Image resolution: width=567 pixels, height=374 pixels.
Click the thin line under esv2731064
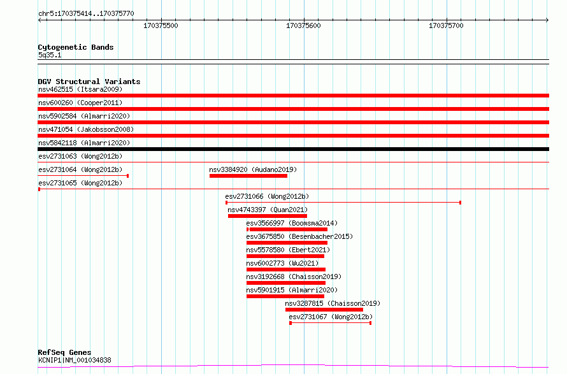pos(83,176)
